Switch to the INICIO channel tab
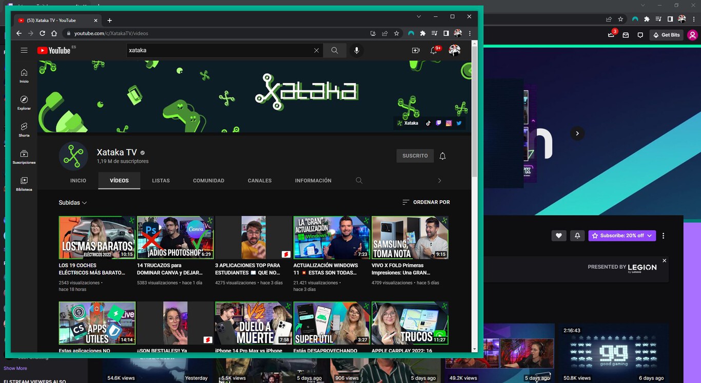The height and width of the screenshot is (383, 701). point(78,181)
